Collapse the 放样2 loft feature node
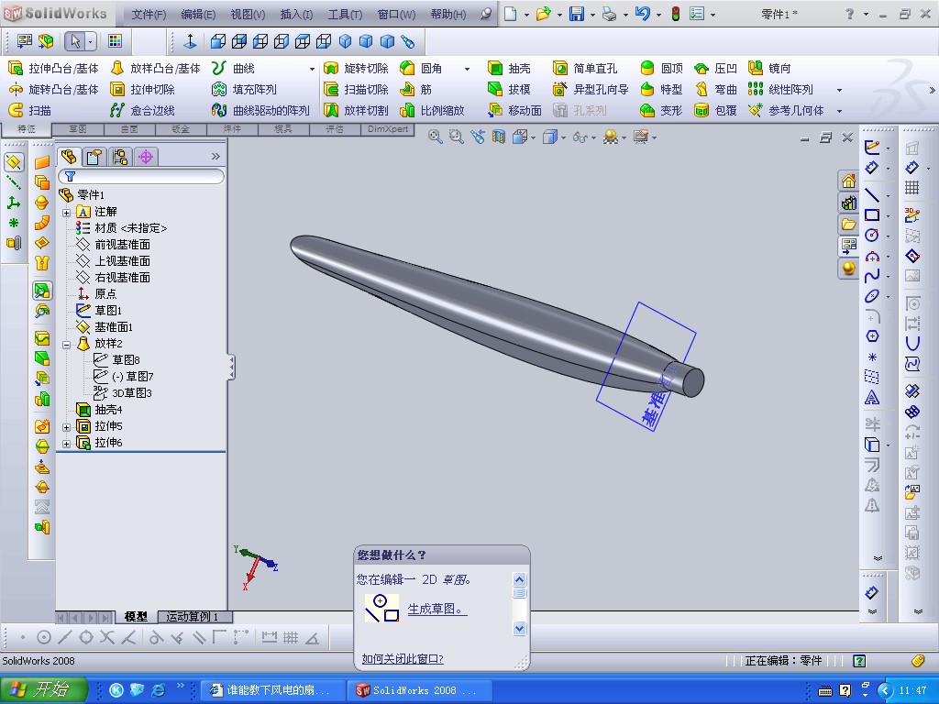 point(66,344)
